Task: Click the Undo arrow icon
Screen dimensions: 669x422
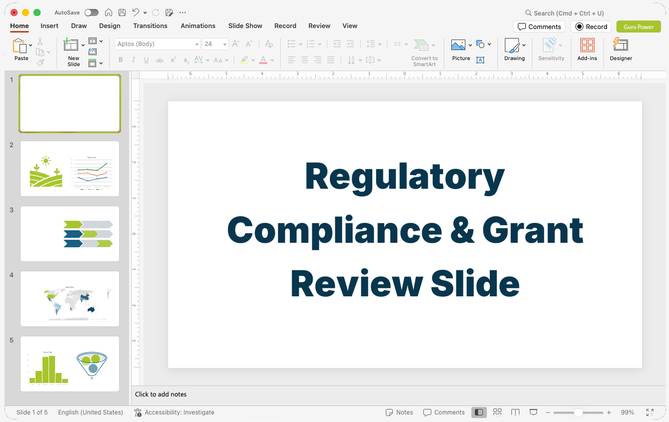Action: [x=136, y=13]
